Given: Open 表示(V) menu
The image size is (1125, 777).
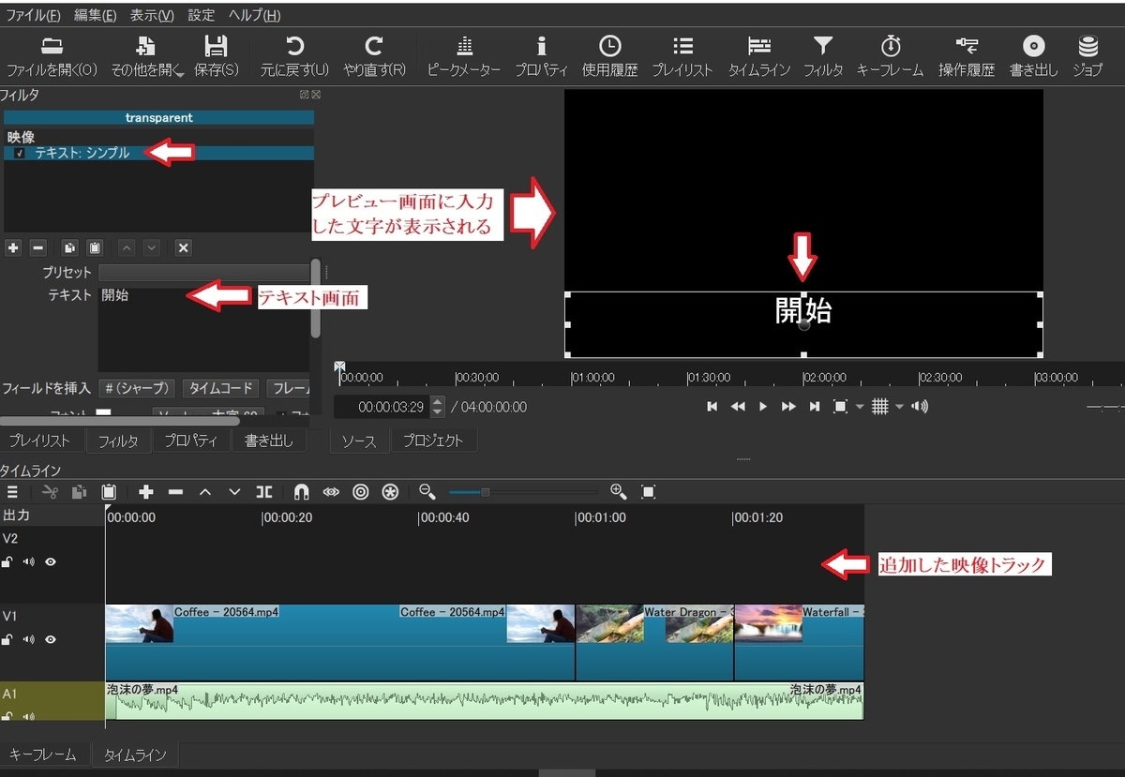Looking at the screenshot, I should [152, 15].
